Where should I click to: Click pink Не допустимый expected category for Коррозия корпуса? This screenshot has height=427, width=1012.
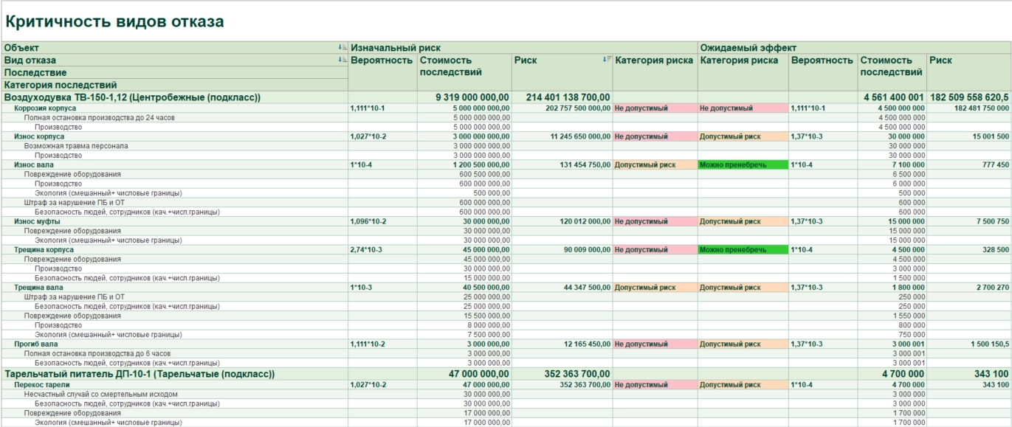click(743, 108)
